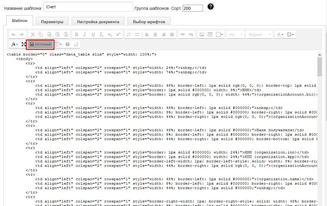Toggle italic formatting
This screenshot has height=206, width=327.
click(85, 35)
